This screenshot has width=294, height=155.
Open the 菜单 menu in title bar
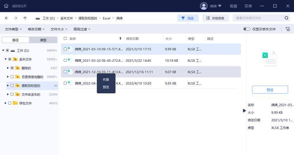click(248, 6)
